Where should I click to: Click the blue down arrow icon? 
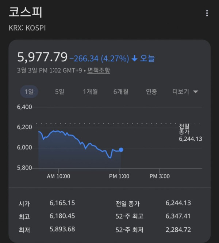tap(134, 58)
